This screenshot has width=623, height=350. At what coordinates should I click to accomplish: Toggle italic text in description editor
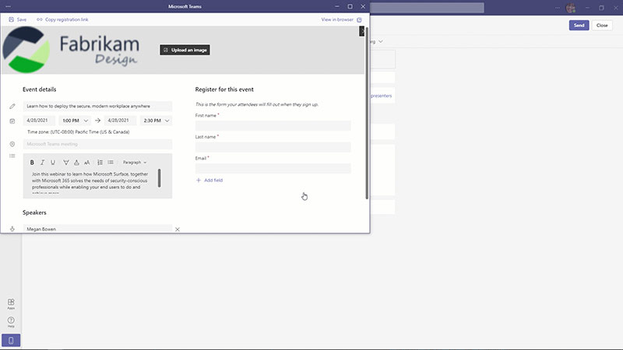(43, 163)
